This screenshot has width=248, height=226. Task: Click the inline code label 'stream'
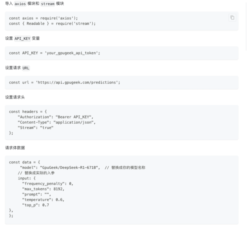coord(48,4)
